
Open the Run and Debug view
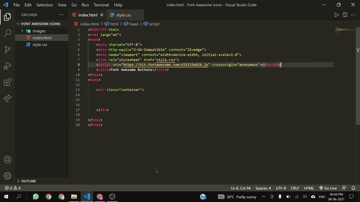(x=7, y=66)
